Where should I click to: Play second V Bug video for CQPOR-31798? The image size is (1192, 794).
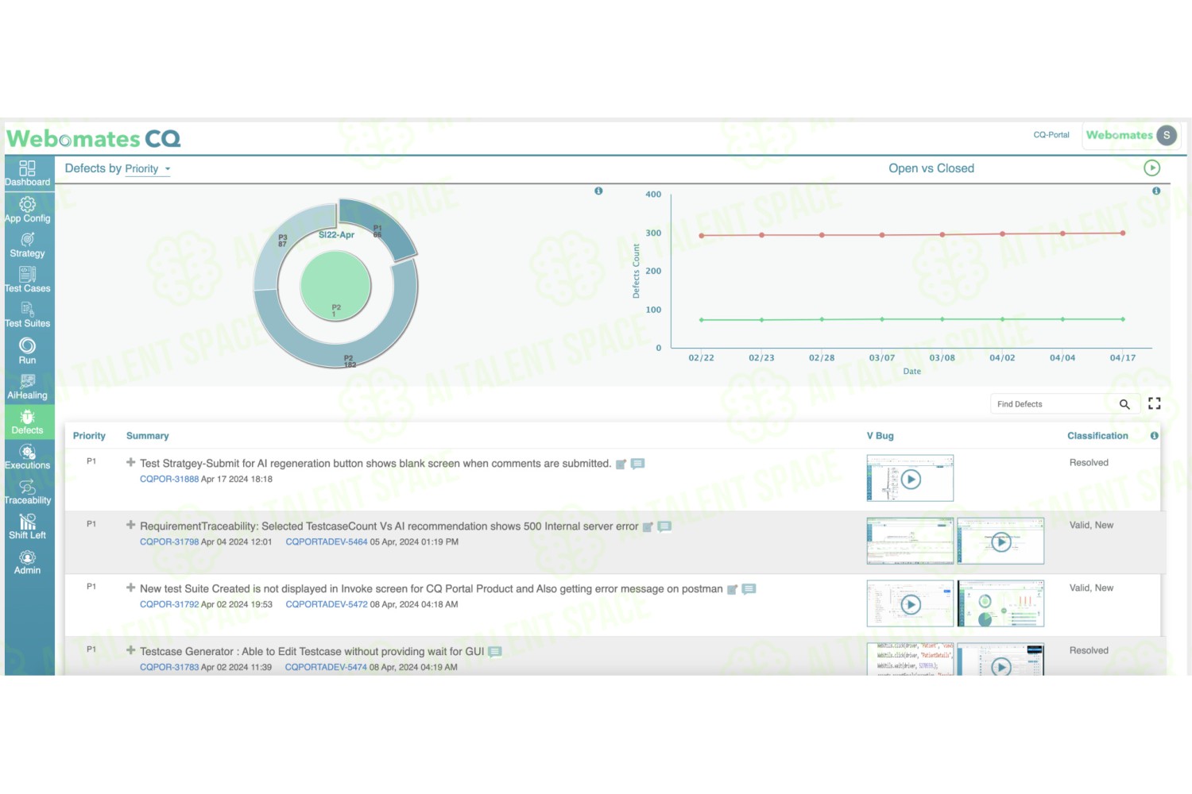(1000, 542)
